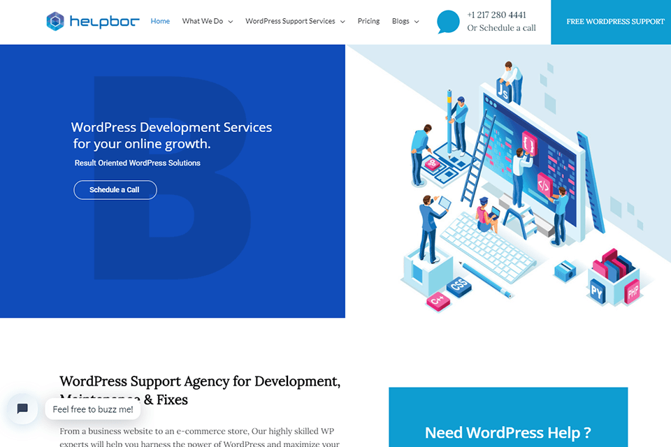Open WordPress Support Services menu
The image size is (671, 447).
point(290,21)
